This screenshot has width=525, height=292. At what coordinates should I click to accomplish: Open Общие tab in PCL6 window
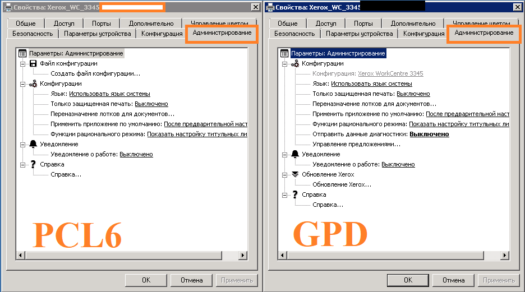click(26, 24)
